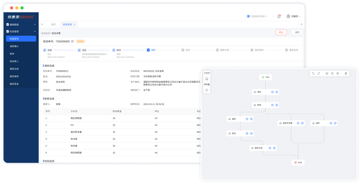Save the workflow using the save icon
Viewport: 361px width, 184px height.
tap(327, 73)
